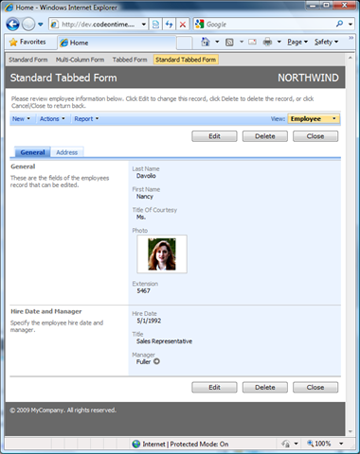Switch to the Address form tab
Image resolution: width=360 pixels, height=454 pixels.
(x=67, y=152)
